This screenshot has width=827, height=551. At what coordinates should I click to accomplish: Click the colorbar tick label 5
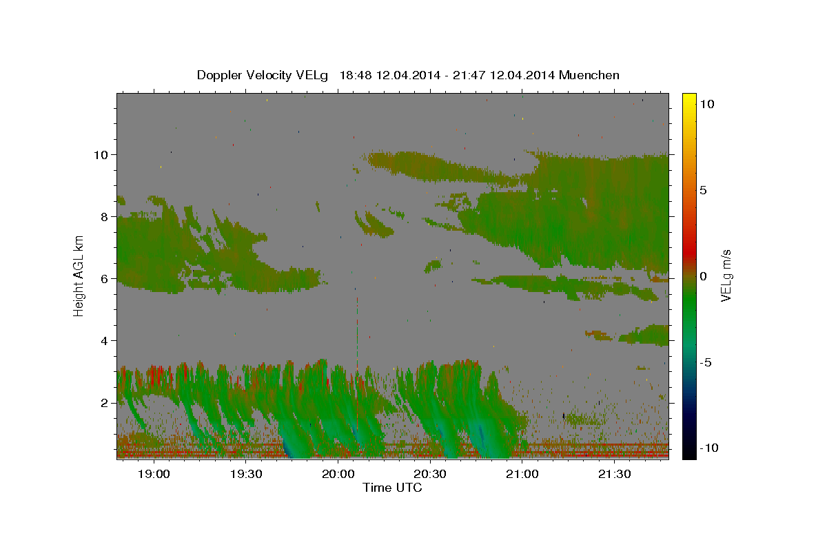point(704,190)
